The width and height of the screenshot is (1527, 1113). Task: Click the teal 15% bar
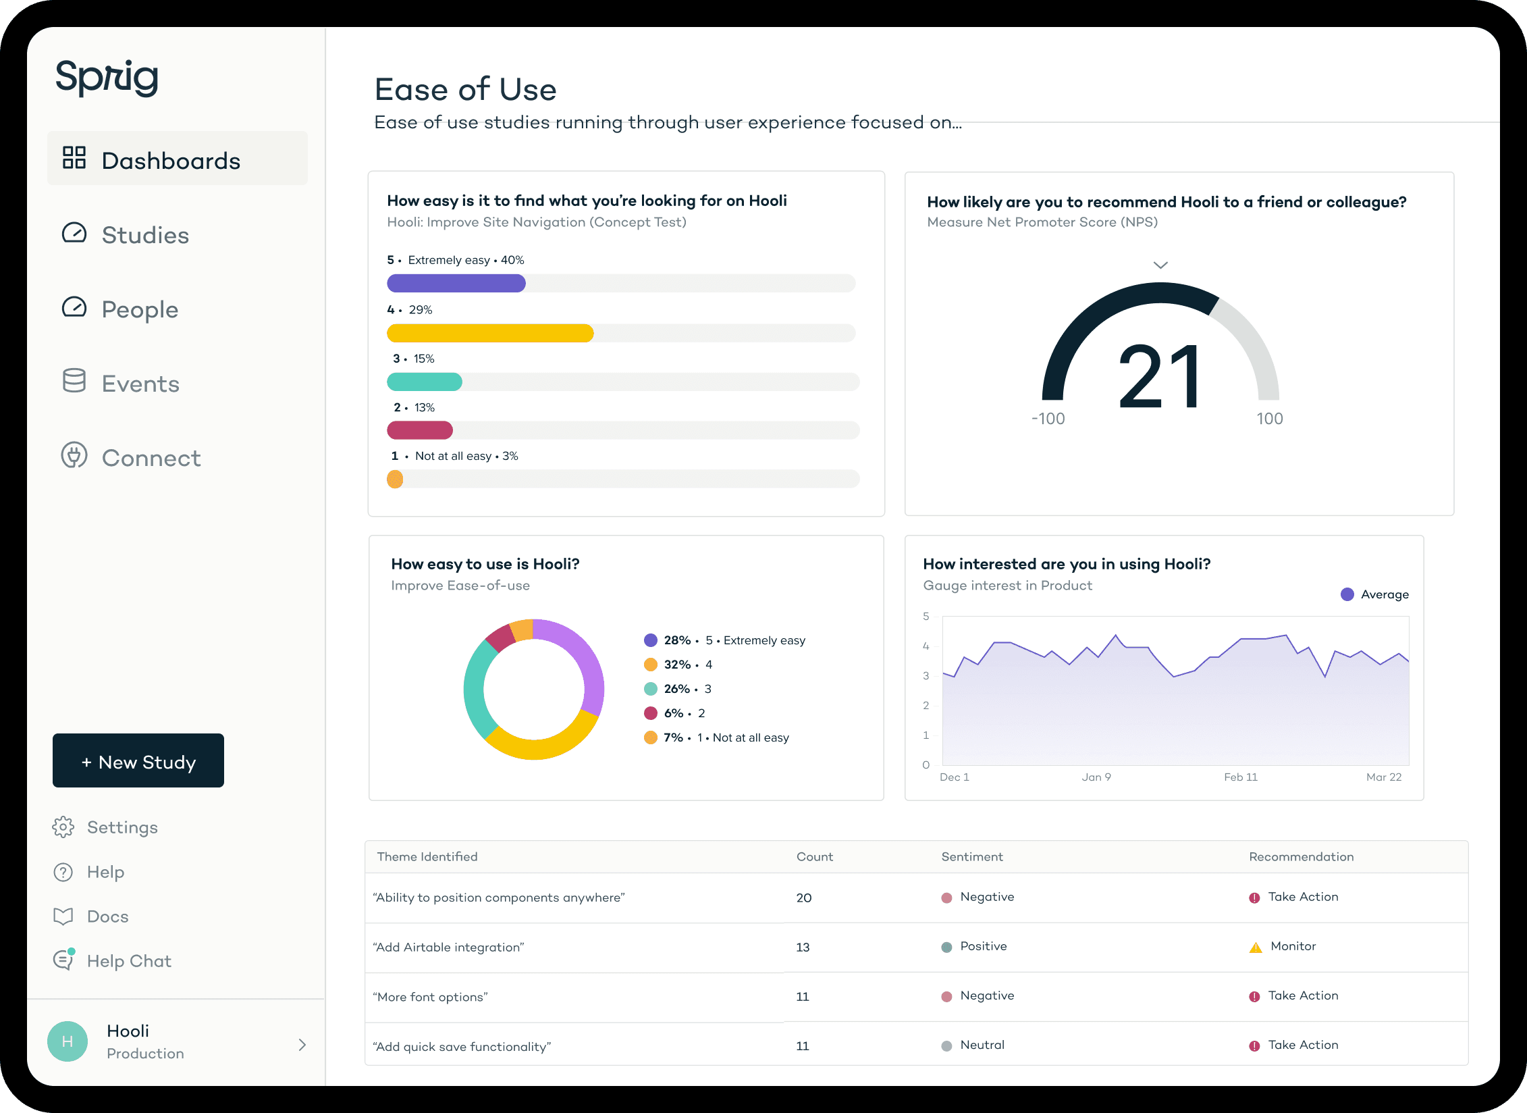click(425, 382)
